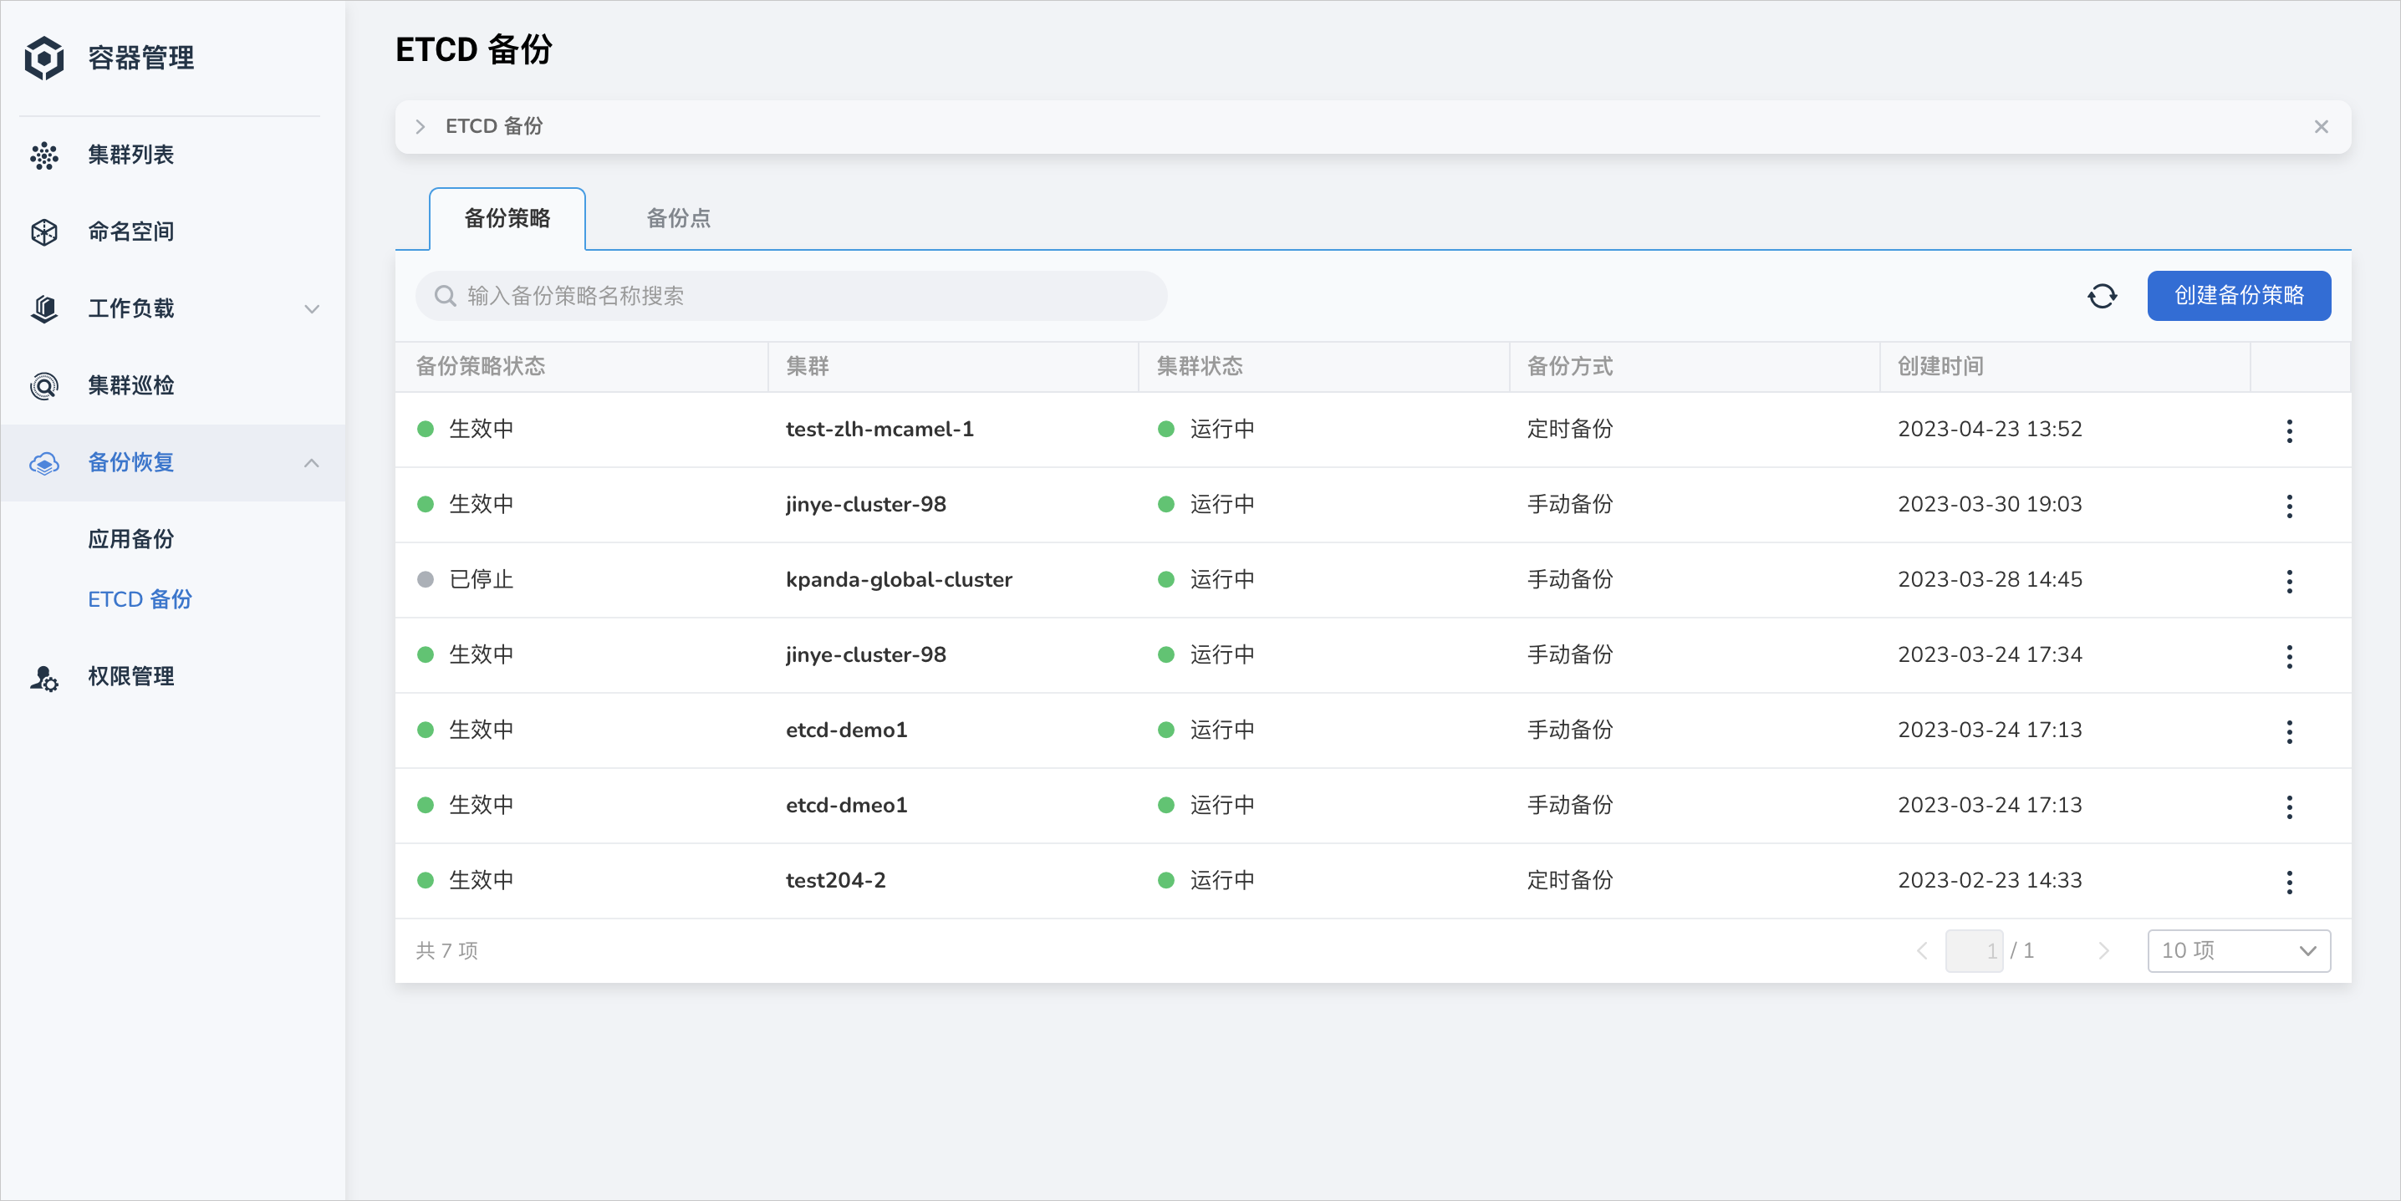Open more actions for etcd-dmeo1 row

[2289, 807]
